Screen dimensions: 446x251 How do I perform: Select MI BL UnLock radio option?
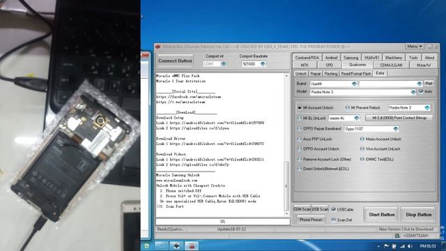click(x=299, y=118)
